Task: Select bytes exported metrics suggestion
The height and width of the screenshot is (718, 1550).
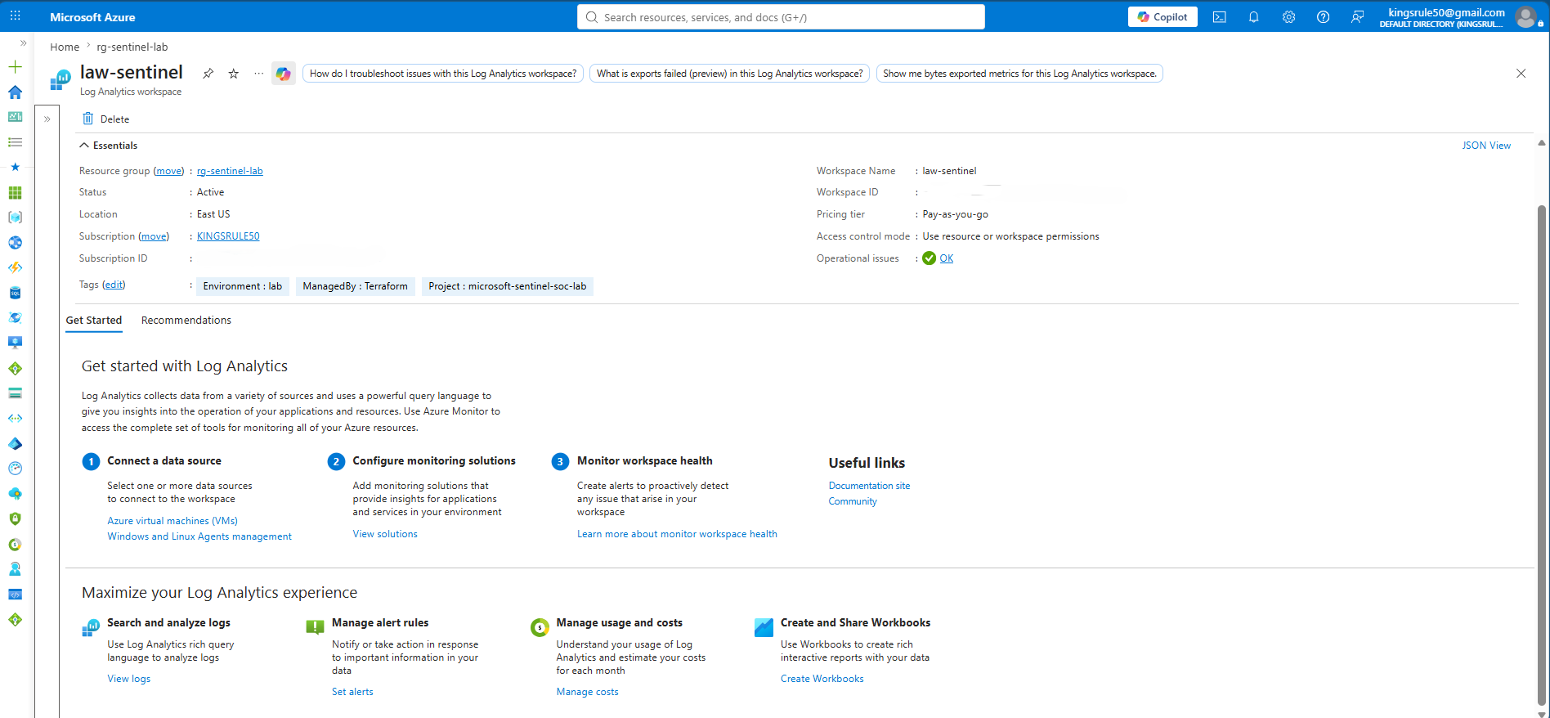Action: 1019,74
